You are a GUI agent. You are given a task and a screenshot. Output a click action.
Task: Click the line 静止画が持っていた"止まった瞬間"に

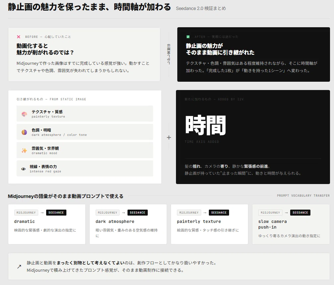pyautogui.click(x=243, y=173)
